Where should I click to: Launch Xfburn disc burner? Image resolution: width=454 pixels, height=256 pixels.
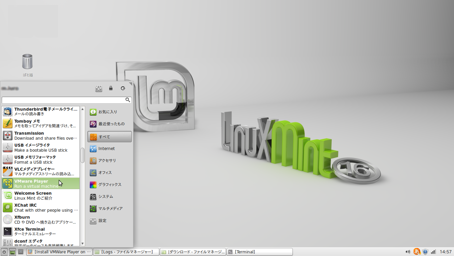40,220
